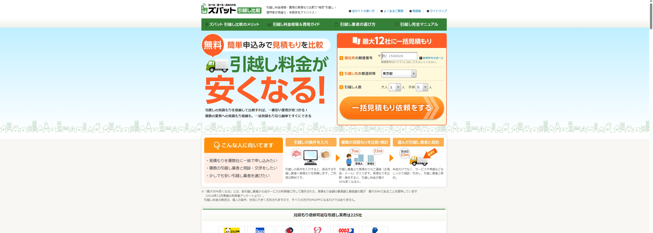Screen dimensions: 653x233
Task: Click the postal code input field
Action: (x=399, y=56)
